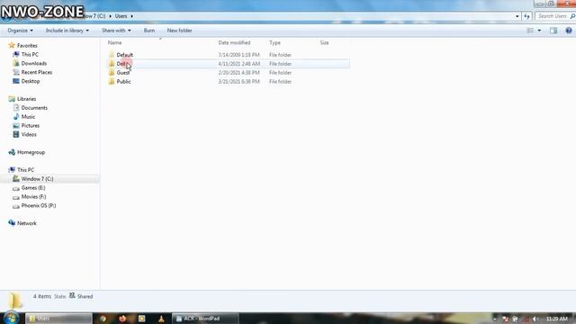This screenshot has height=324, width=576.
Task: Toggle the preview pane button
Action: [553, 31]
